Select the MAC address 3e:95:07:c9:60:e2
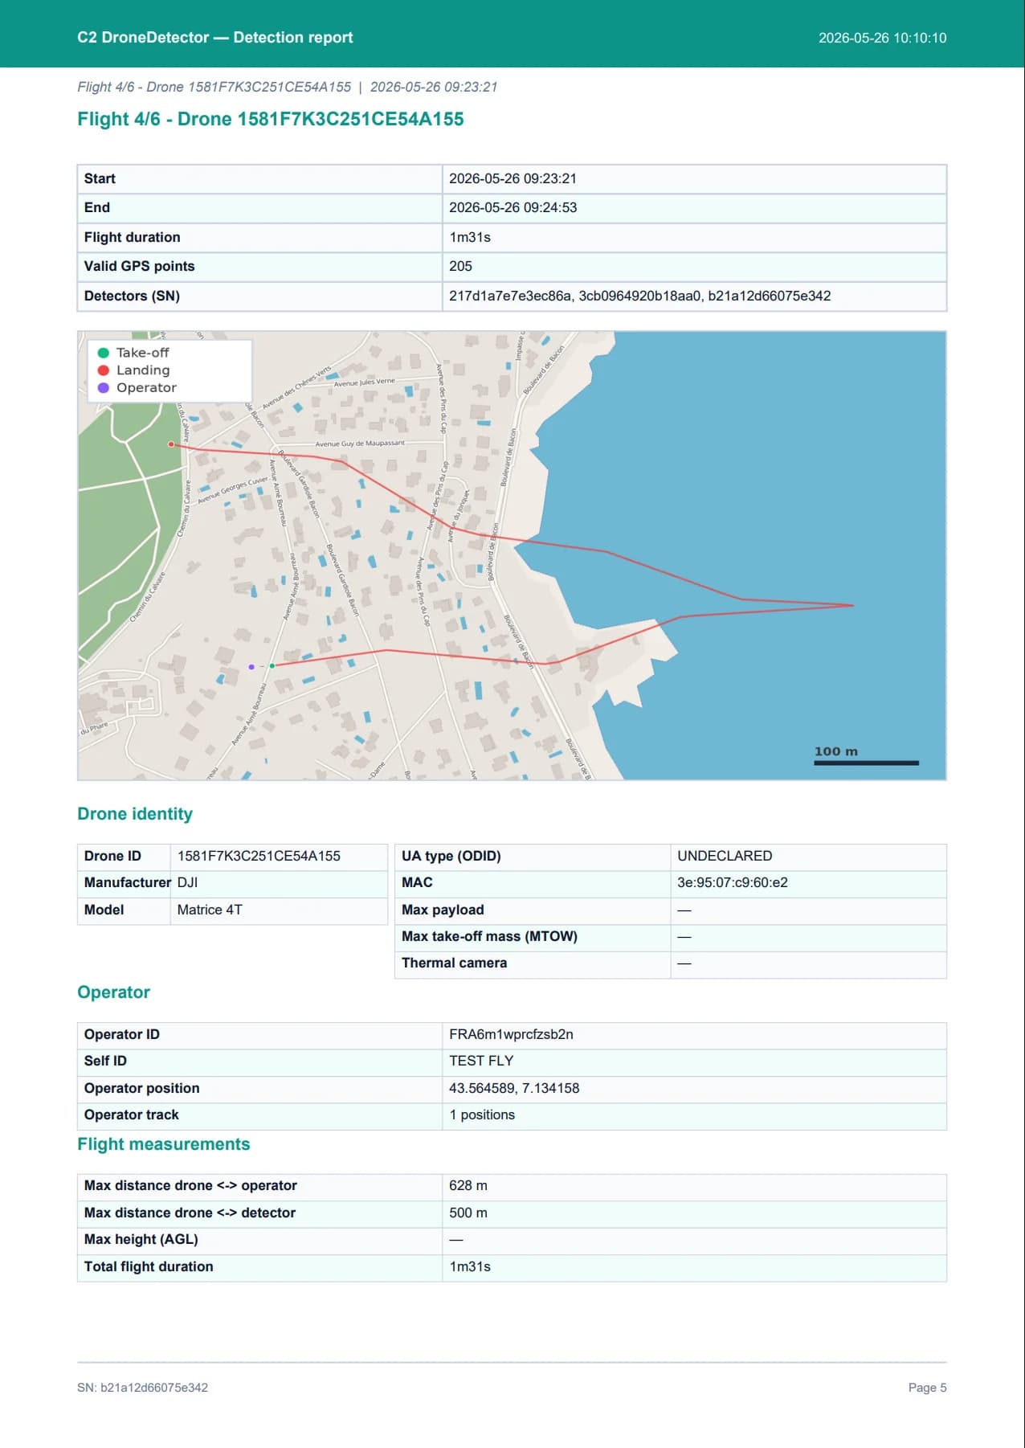1025x1448 pixels. click(x=732, y=882)
